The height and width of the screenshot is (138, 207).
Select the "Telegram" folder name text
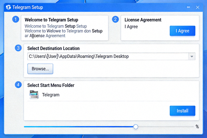click(x=51, y=95)
